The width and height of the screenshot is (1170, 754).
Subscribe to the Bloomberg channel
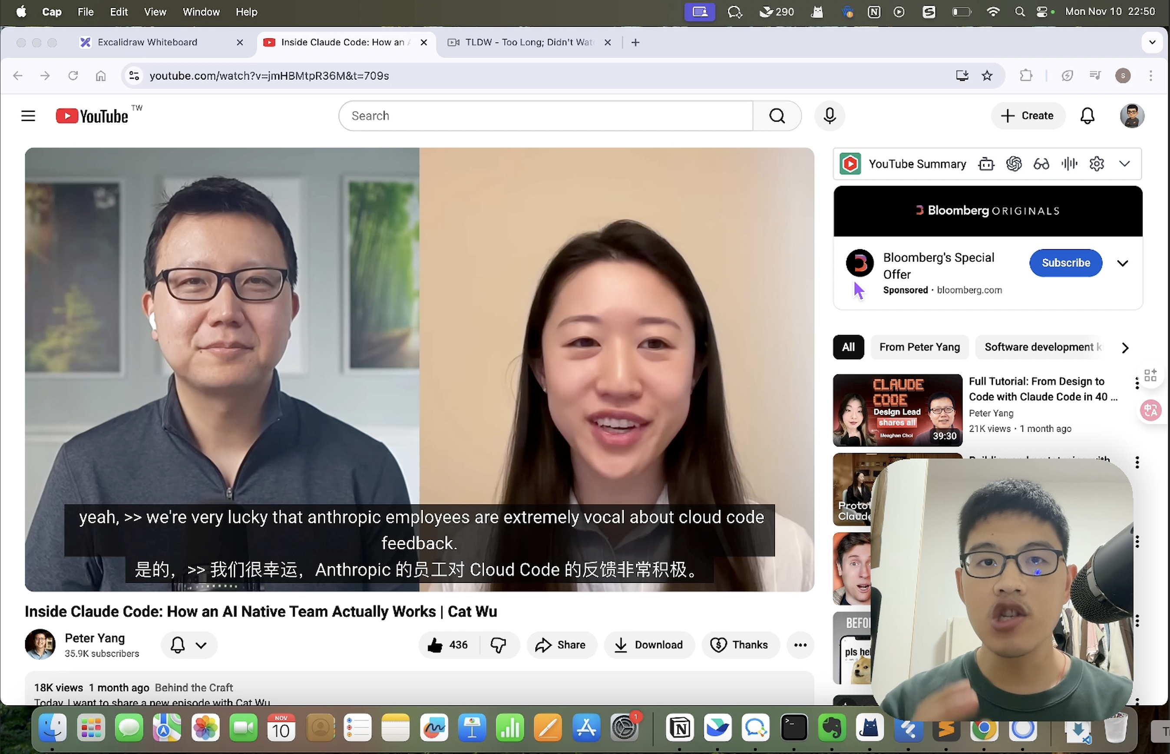(1065, 263)
